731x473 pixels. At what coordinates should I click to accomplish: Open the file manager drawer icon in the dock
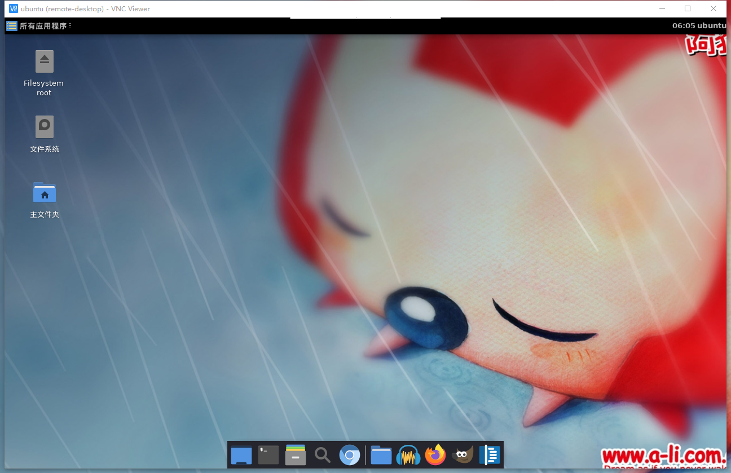(x=296, y=455)
